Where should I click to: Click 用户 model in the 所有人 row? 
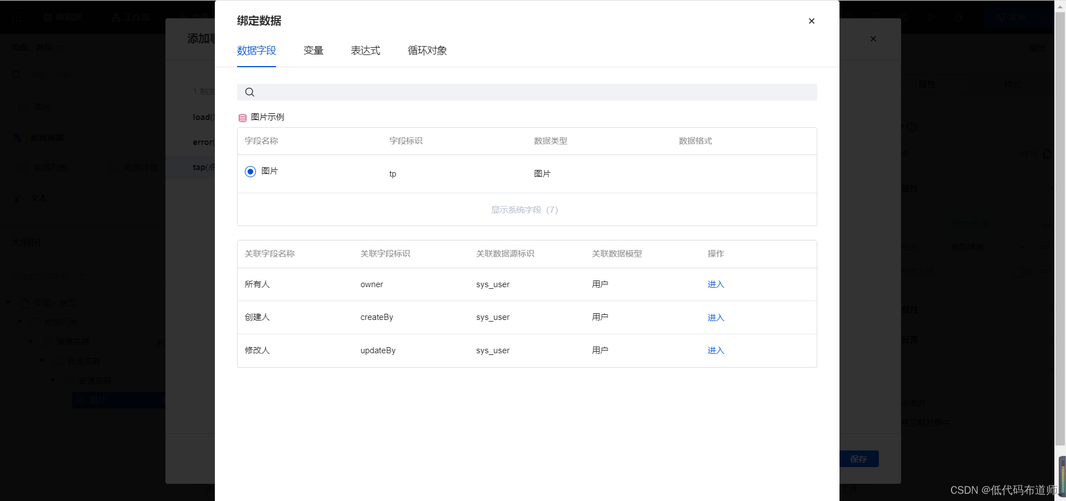click(600, 284)
